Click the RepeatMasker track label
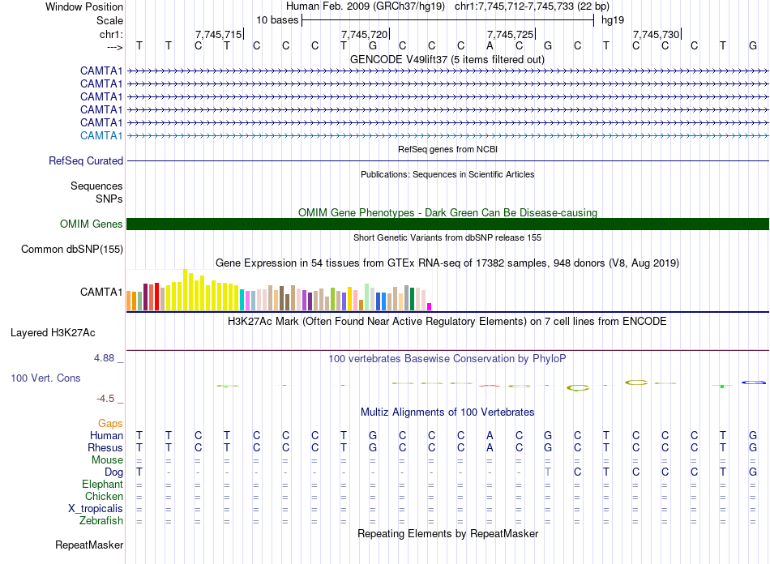 pyautogui.click(x=89, y=545)
